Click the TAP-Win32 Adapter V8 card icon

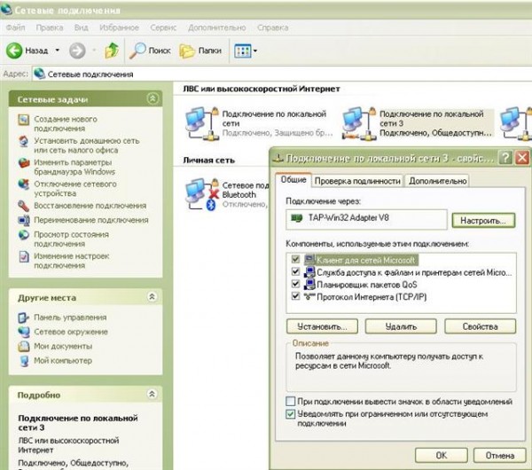(296, 218)
